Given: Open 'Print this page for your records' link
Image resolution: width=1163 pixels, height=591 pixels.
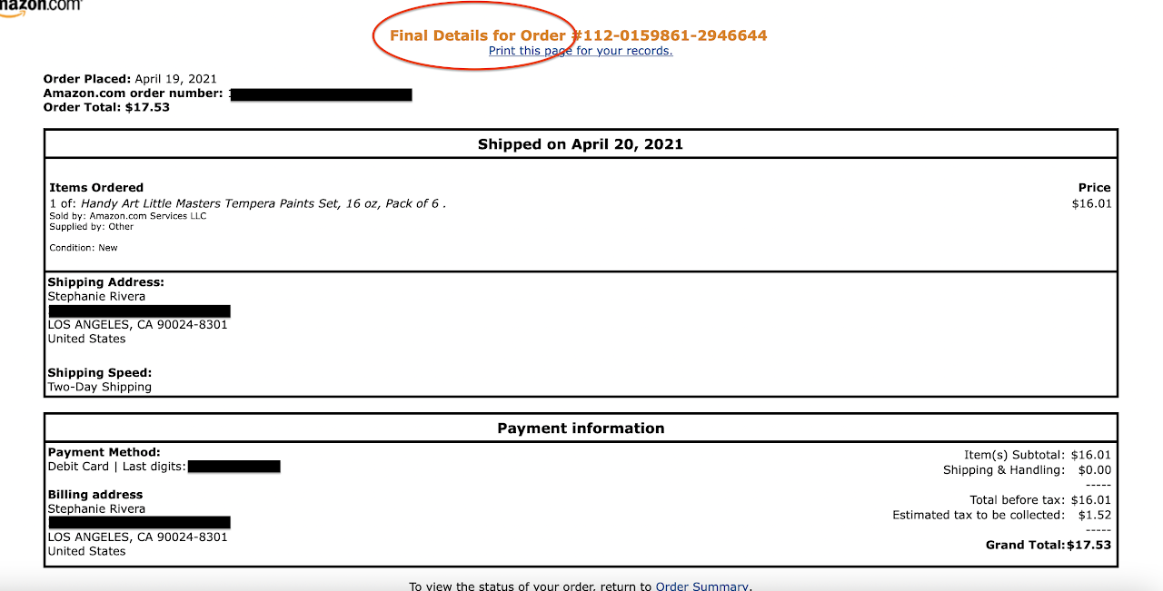Looking at the screenshot, I should [x=580, y=51].
